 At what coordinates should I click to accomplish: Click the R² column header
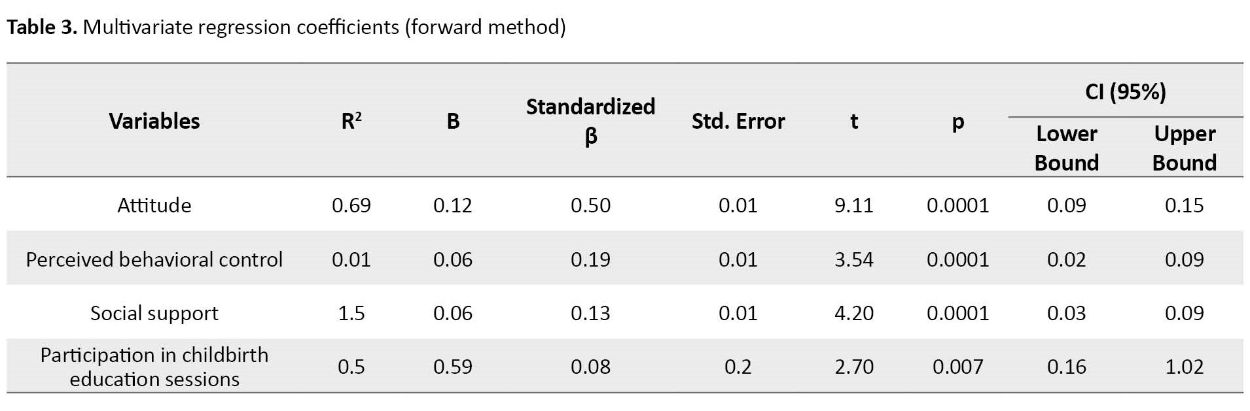(x=351, y=122)
